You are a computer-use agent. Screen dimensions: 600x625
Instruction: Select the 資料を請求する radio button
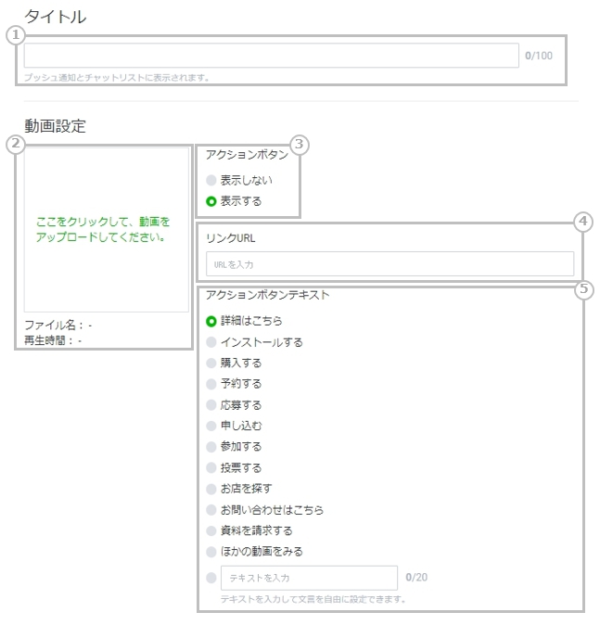coord(211,530)
